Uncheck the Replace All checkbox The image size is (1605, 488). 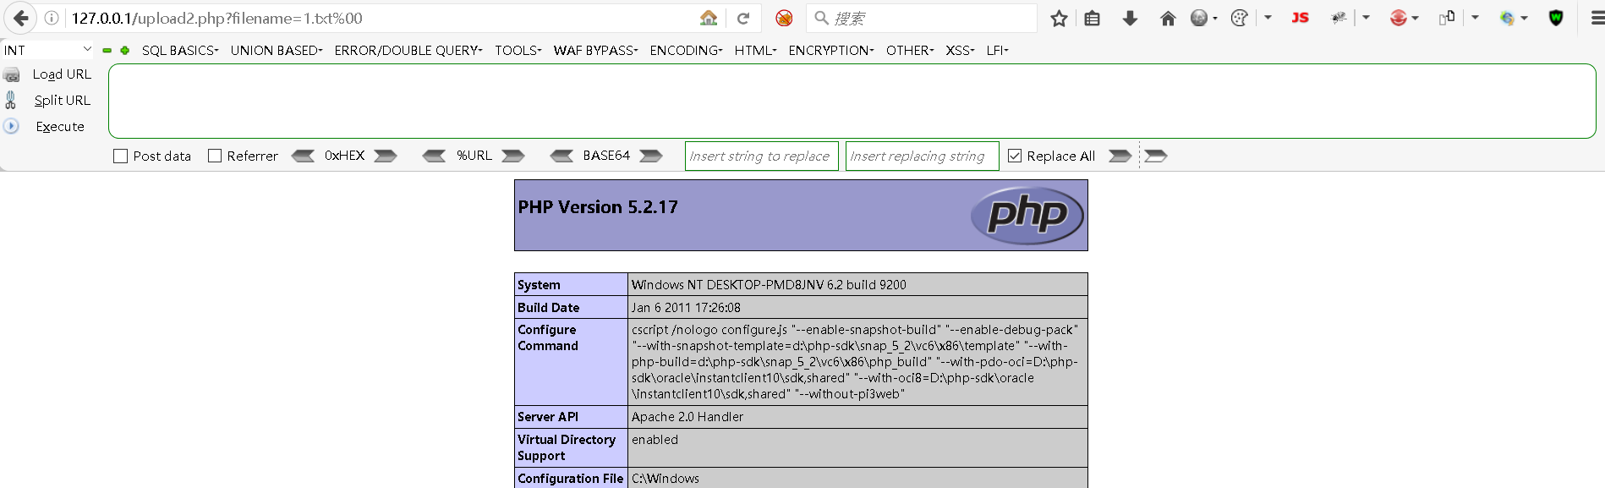(1015, 156)
